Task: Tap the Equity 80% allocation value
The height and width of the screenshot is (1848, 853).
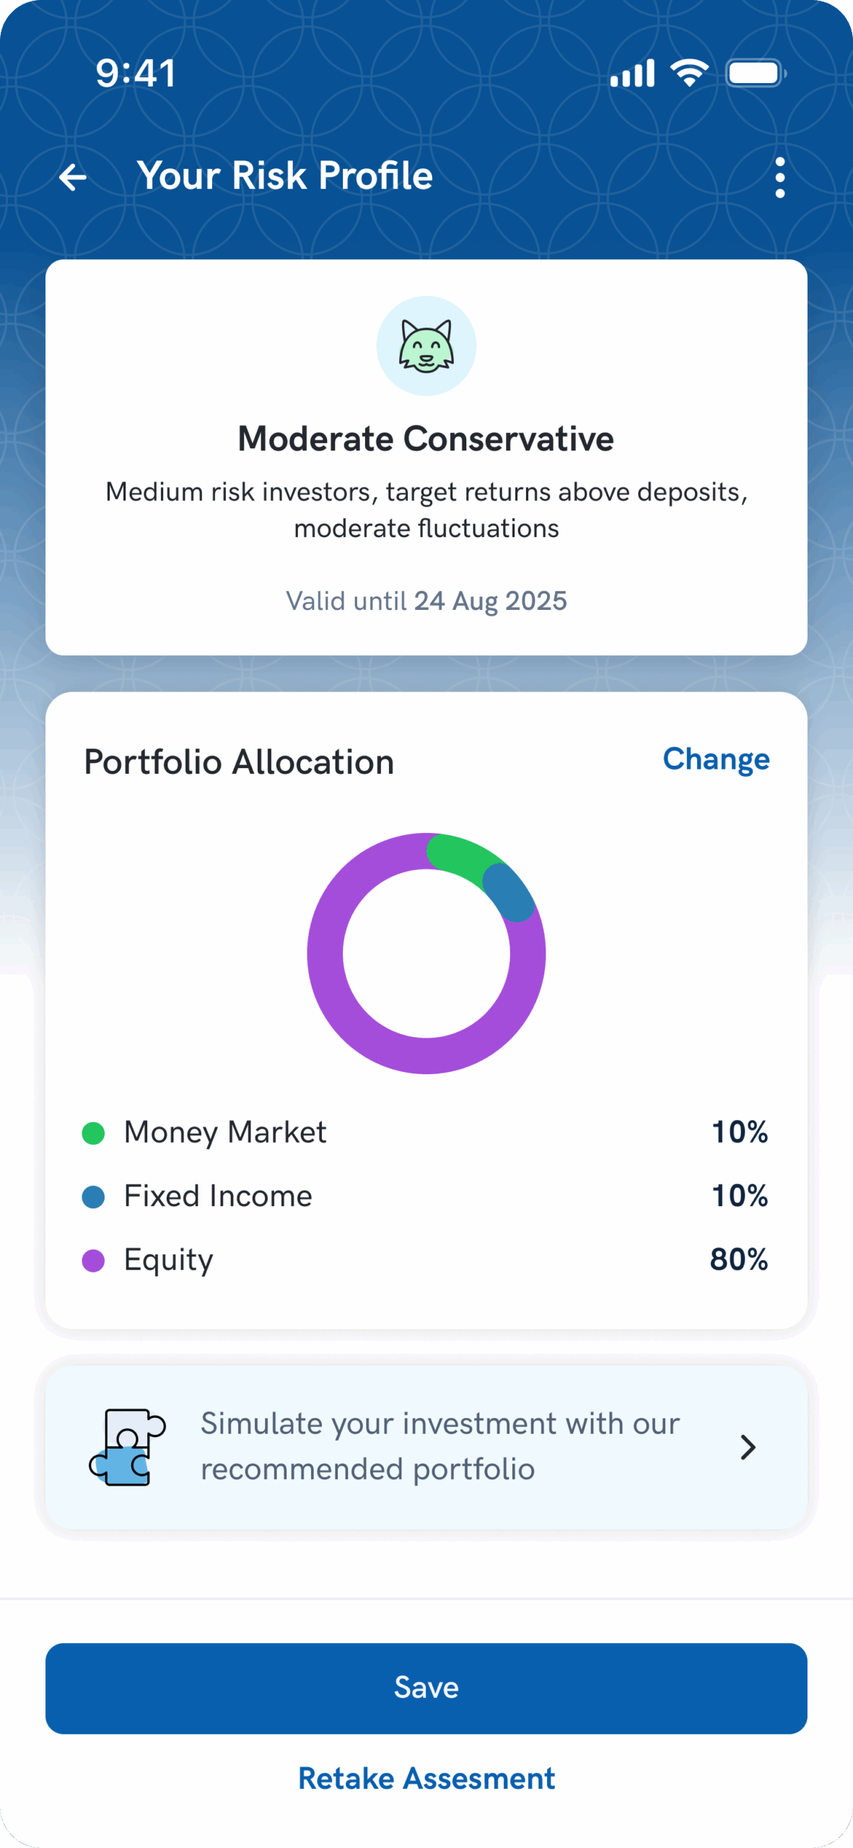Action: [x=738, y=1260]
